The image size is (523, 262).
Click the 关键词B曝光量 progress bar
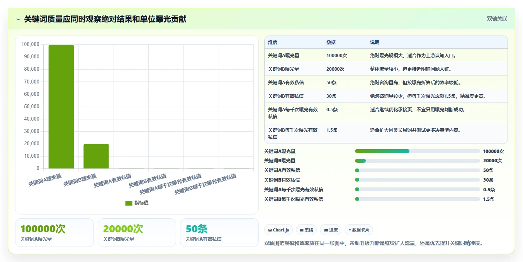pyautogui.click(x=417, y=161)
